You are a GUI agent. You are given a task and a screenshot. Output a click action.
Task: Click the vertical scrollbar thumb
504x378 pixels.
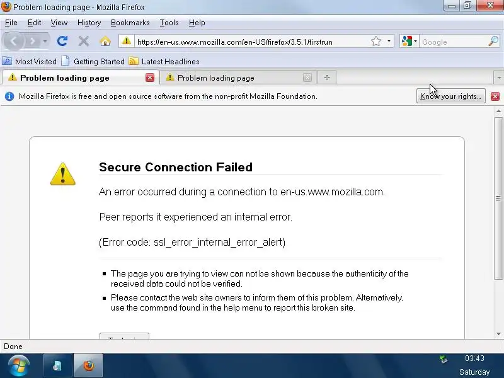click(x=498, y=198)
